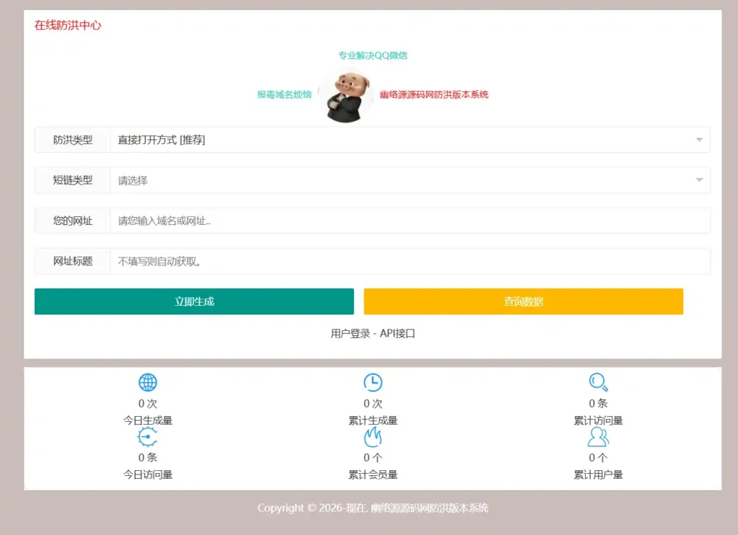Click the magnifier icon above 累计访问量
The width and height of the screenshot is (738, 535).
[598, 382]
